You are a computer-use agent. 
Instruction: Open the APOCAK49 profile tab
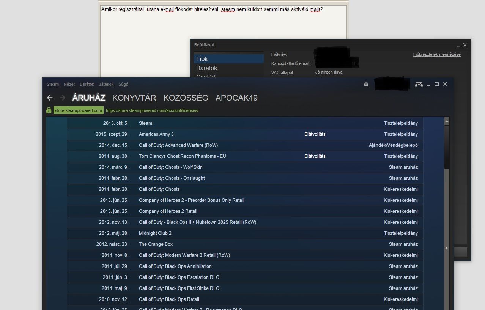coord(236,98)
